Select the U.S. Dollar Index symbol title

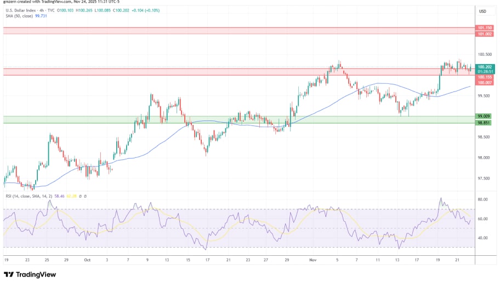(21, 11)
